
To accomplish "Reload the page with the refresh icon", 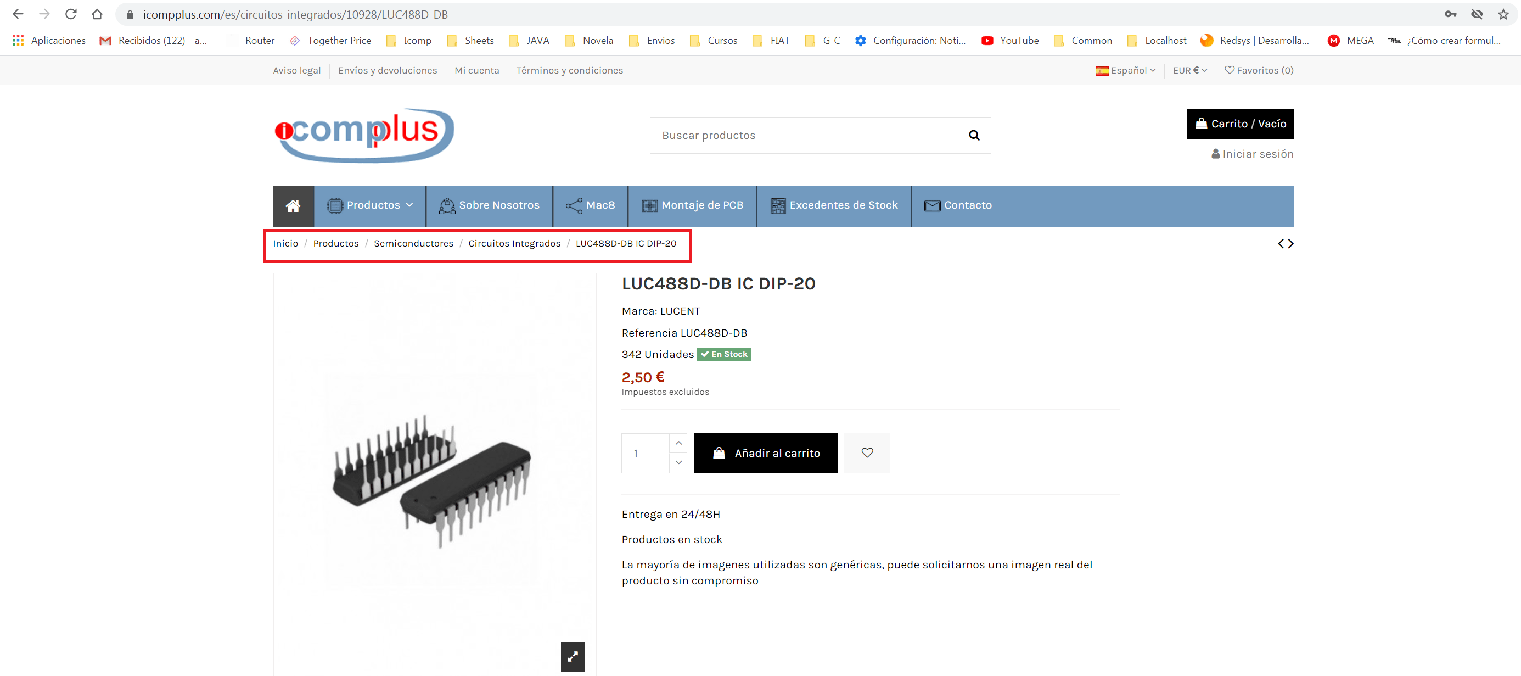I will pos(71,14).
